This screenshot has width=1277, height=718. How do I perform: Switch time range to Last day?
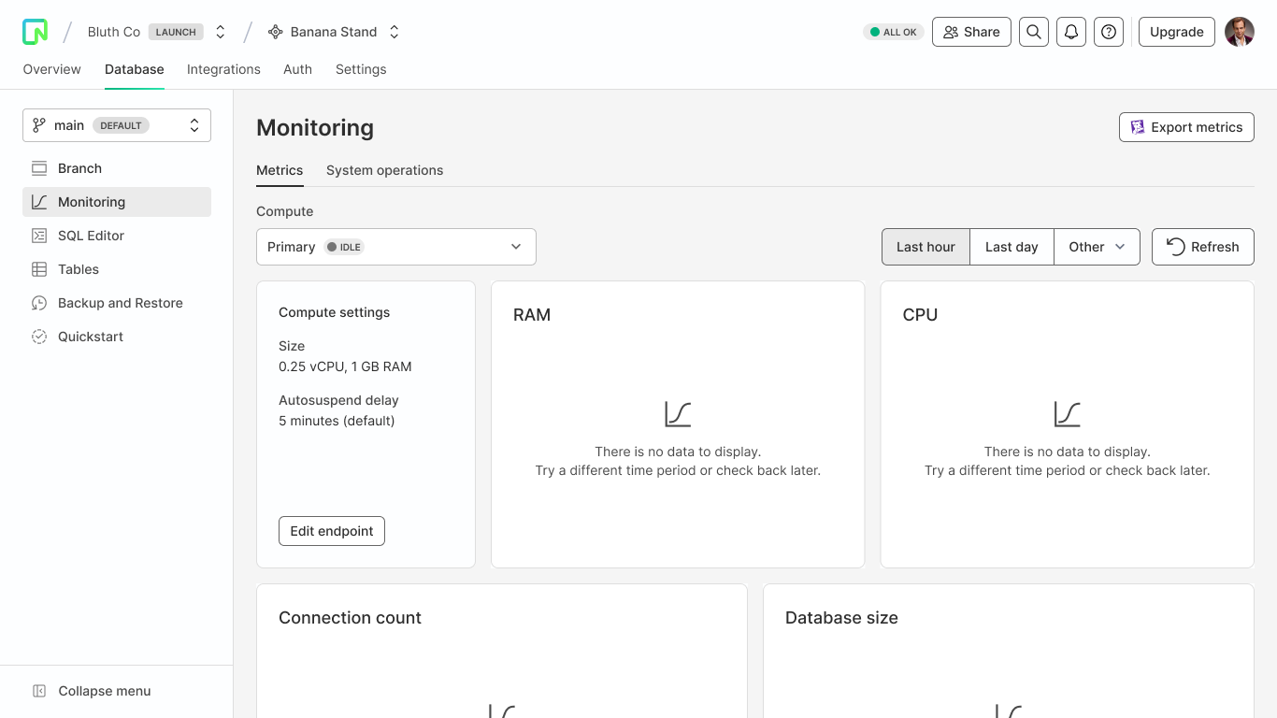[x=1012, y=247]
